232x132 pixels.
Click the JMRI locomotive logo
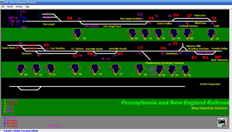(222, 122)
